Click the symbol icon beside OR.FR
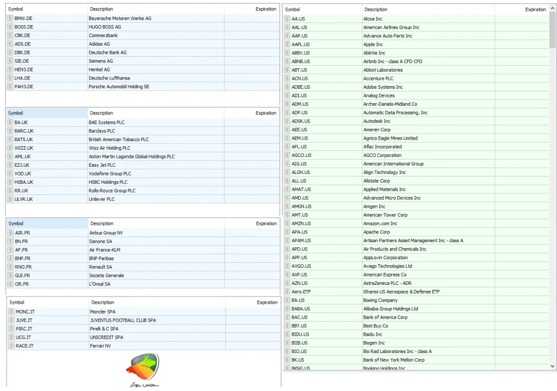The width and height of the screenshot is (557, 391). (11, 284)
